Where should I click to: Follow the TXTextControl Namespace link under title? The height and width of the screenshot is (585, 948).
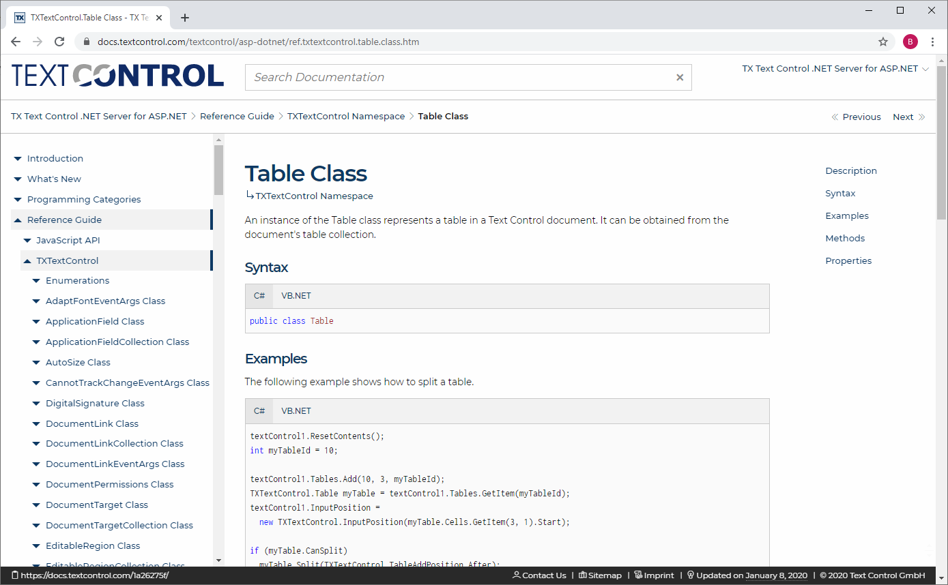(x=314, y=196)
